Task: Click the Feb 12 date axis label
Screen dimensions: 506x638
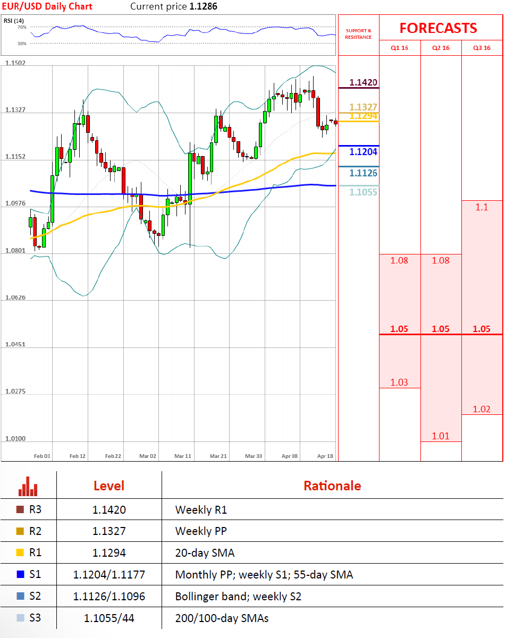Action: click(x=78, y=456)
